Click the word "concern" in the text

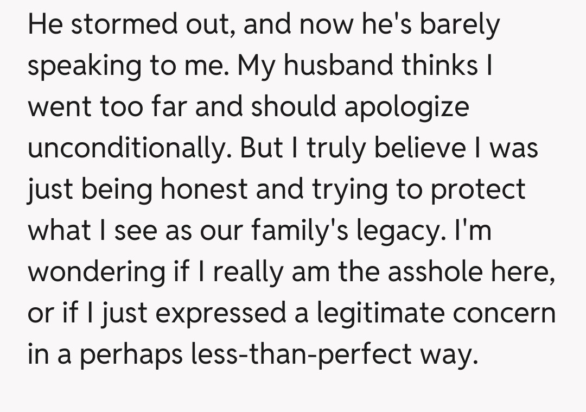pyautogui.click(x=506, y=314)
